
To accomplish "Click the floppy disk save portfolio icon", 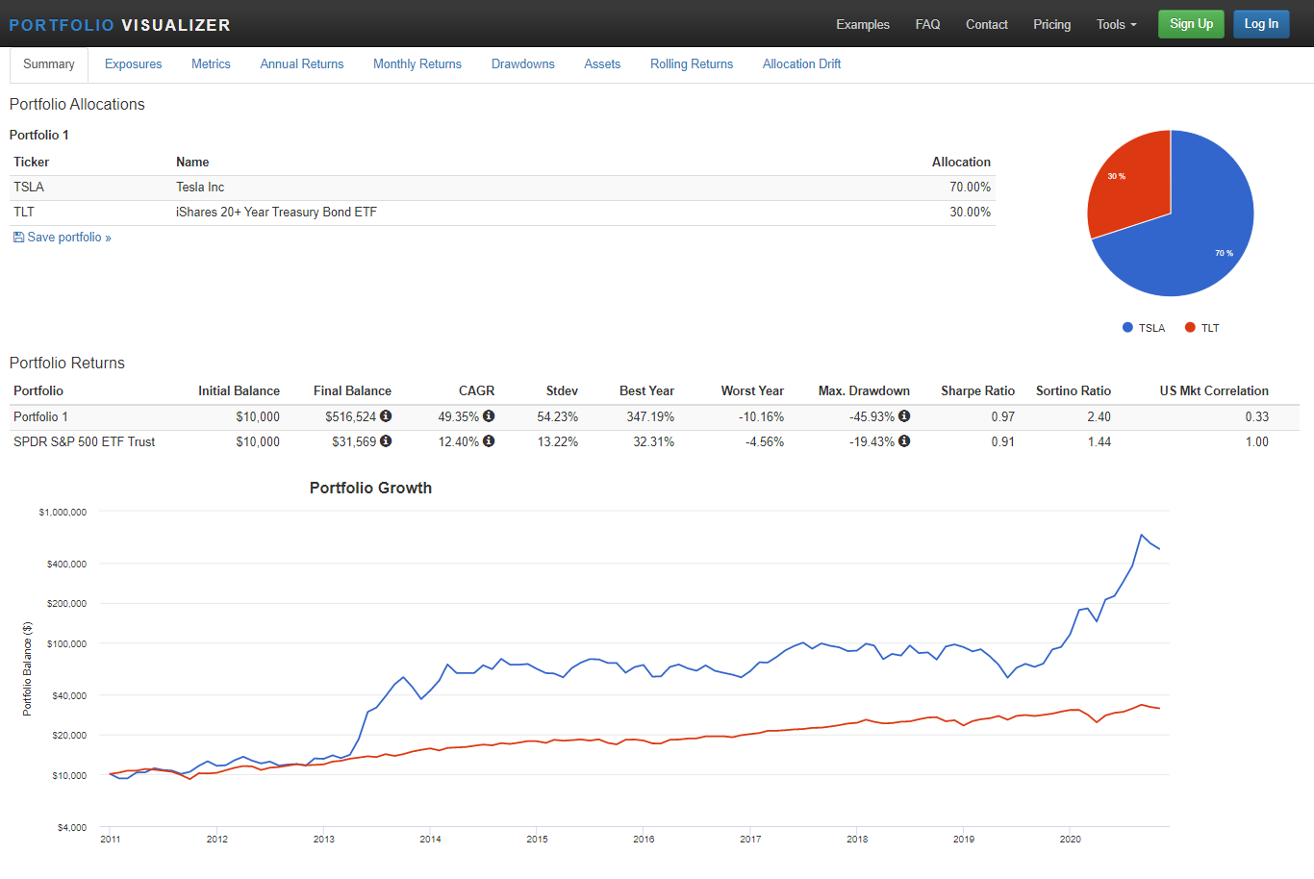I will pyautogui.click(x=18, y=237).
